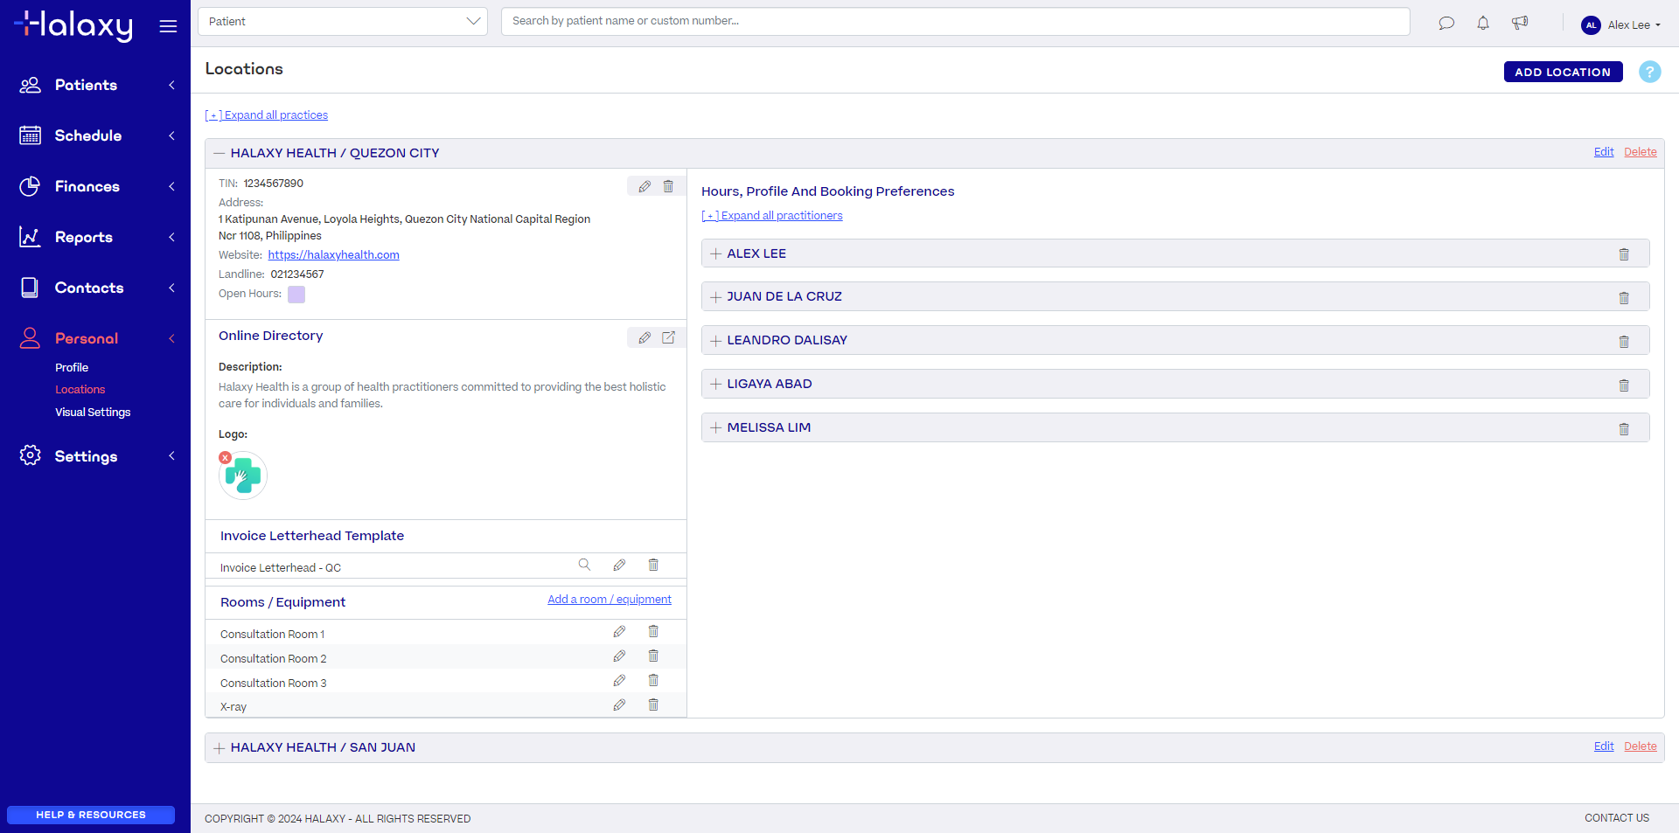Expand Juan De La Cruz practitioner row
Screen dimensions: 1679x833
click(716, 297)
